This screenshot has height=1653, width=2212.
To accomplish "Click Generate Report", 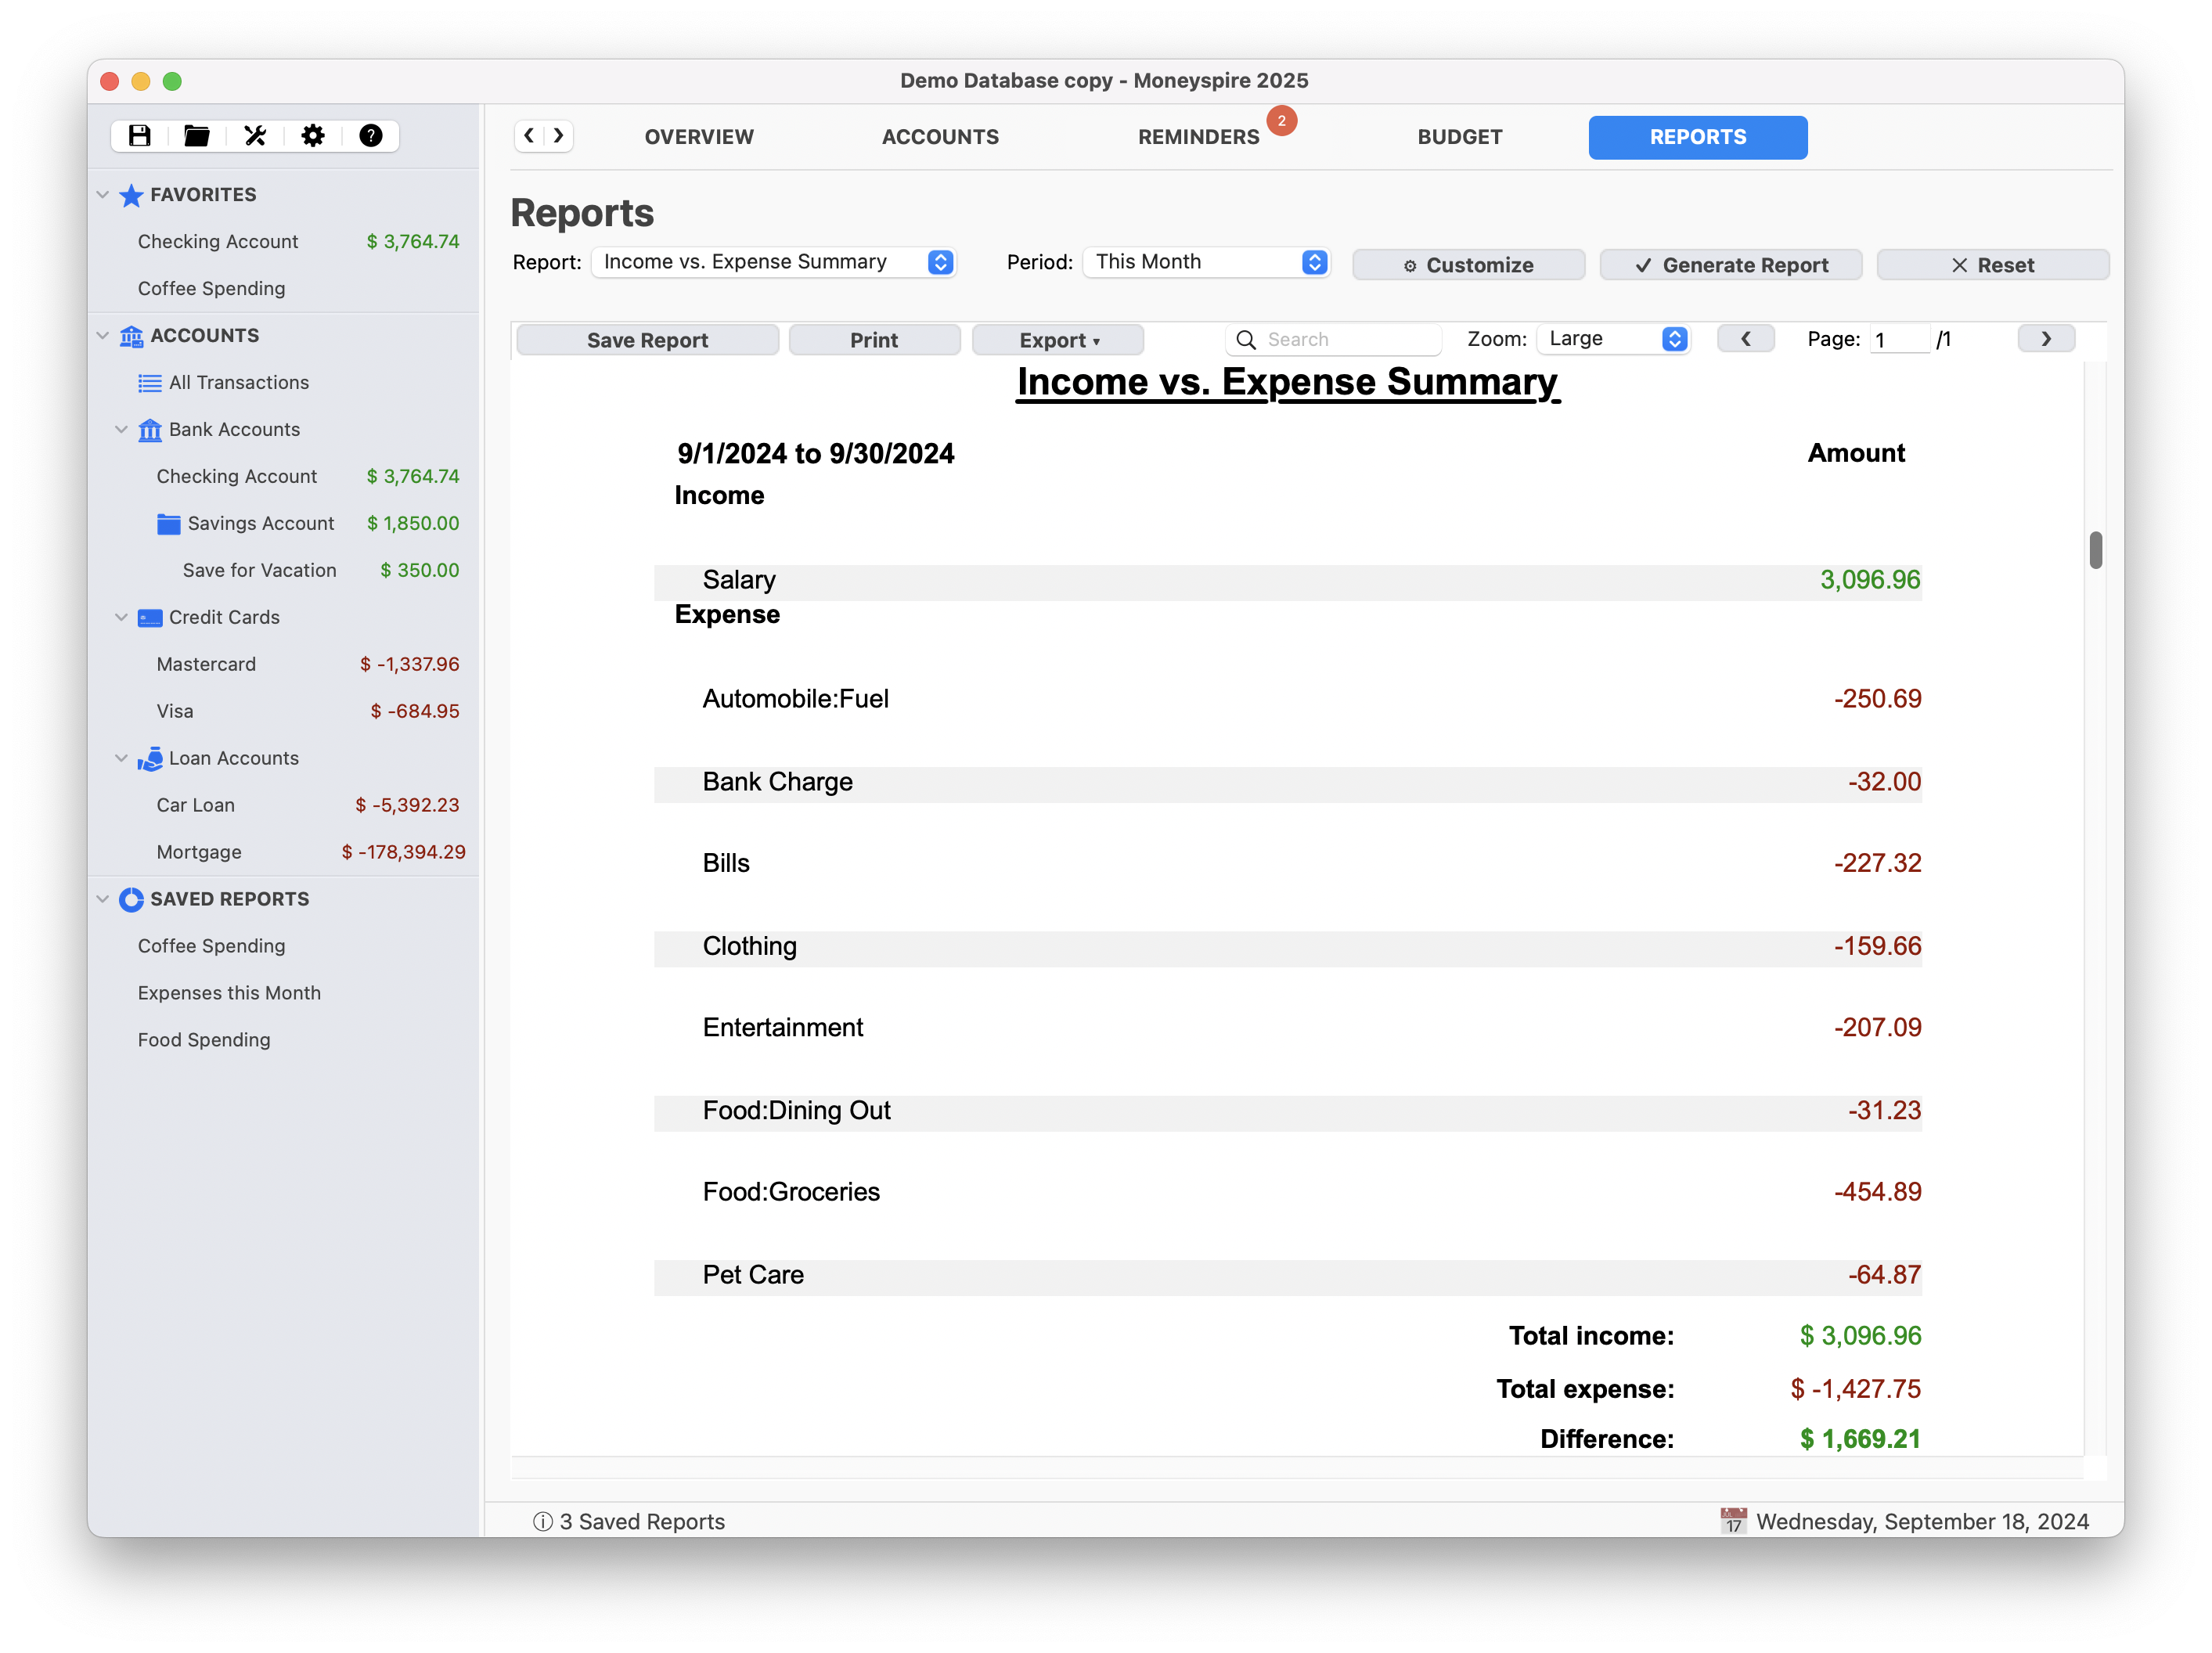I will 1730,265.
